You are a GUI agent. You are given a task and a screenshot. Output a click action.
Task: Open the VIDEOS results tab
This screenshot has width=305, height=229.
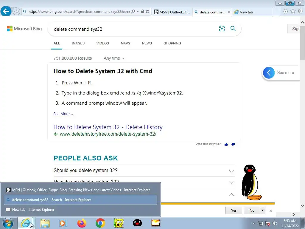[103, 43]
